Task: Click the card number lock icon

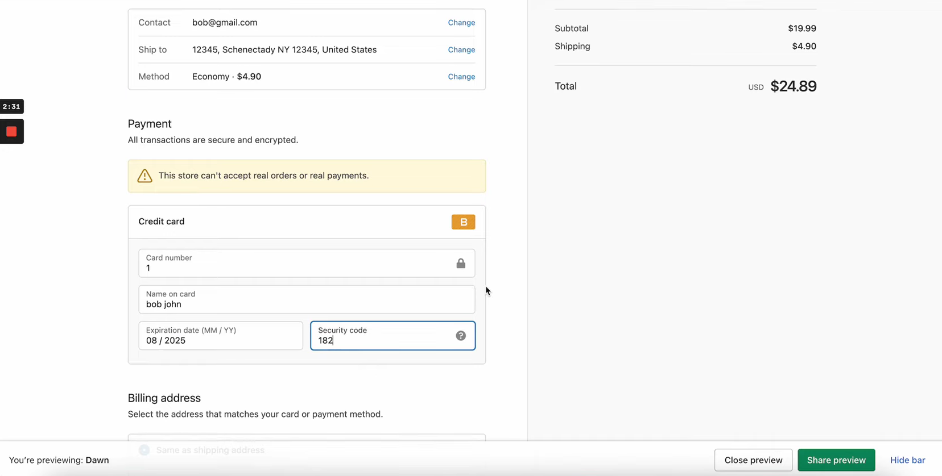Action: coord(461,264)
